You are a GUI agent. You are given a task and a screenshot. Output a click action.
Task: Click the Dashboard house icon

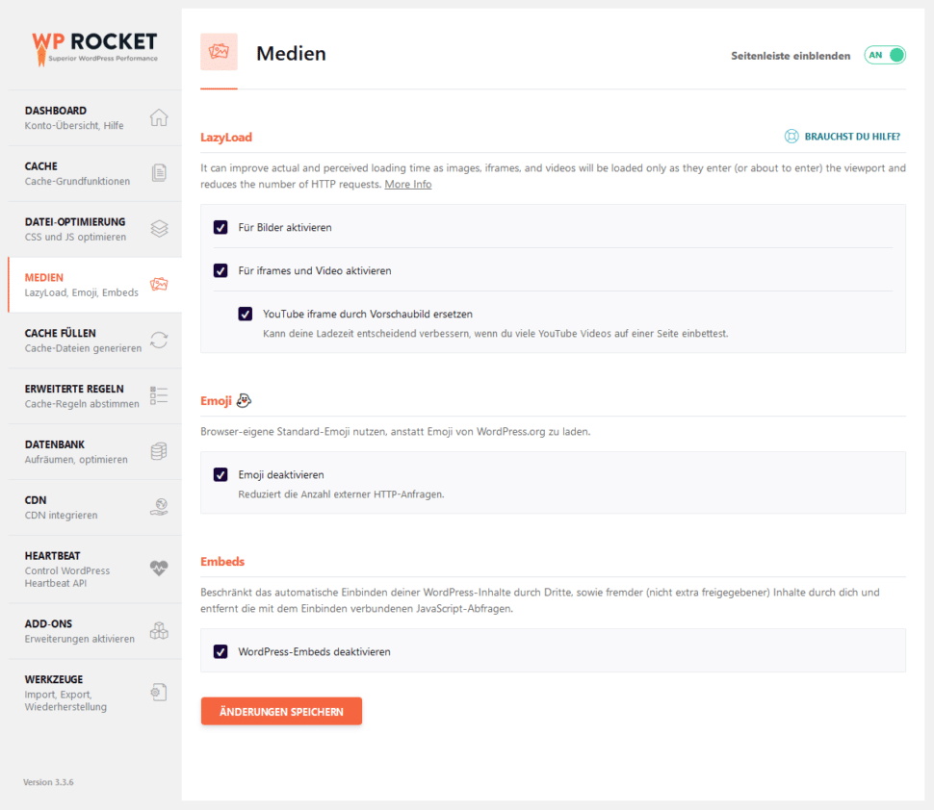click(x=159, y=117)
